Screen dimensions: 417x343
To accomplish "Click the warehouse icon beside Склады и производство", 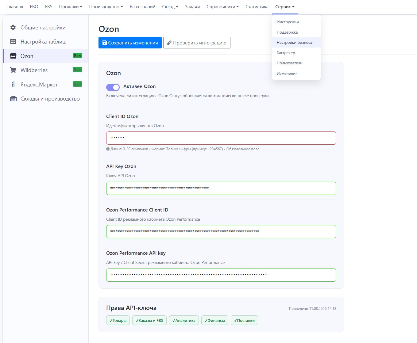I will click(x=13, y=99).
